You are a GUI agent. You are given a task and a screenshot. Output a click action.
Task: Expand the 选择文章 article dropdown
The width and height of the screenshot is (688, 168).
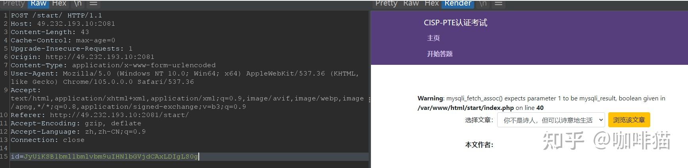tap(551, 120)
